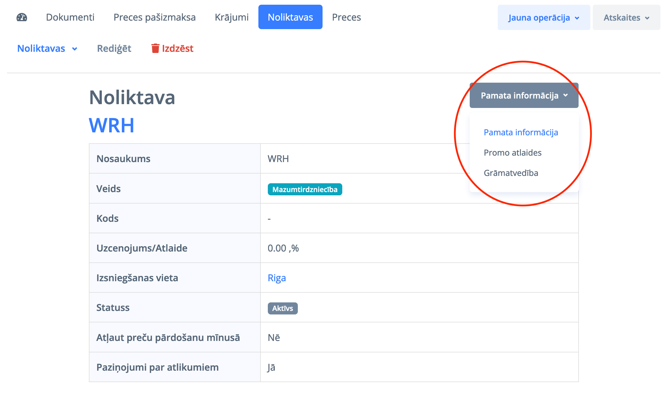The width and height of the screenshot is (671, 393).
Task: Click the Aktīvs status badge
Action: (x=283, y=308)
